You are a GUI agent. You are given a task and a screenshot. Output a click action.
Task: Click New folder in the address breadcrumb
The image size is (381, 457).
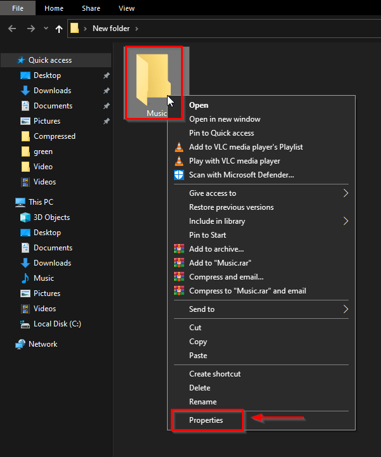[x=111, y=29]
